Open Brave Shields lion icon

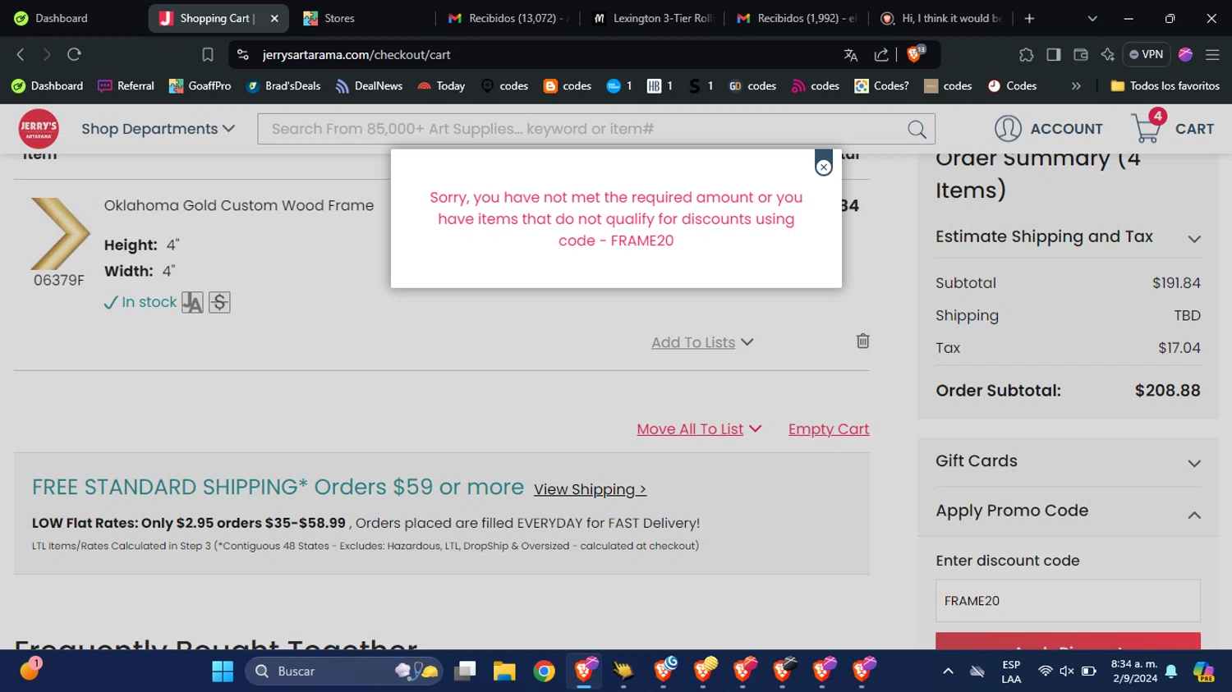tap(915, 54)
